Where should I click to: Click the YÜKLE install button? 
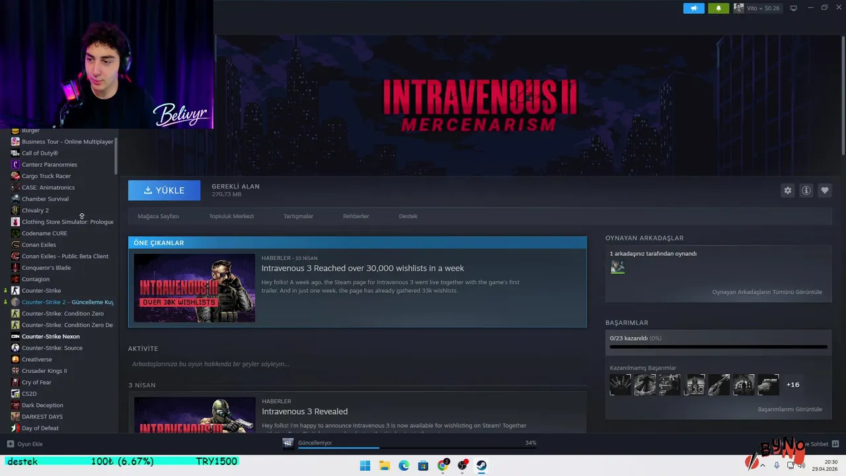click(164, 190)
